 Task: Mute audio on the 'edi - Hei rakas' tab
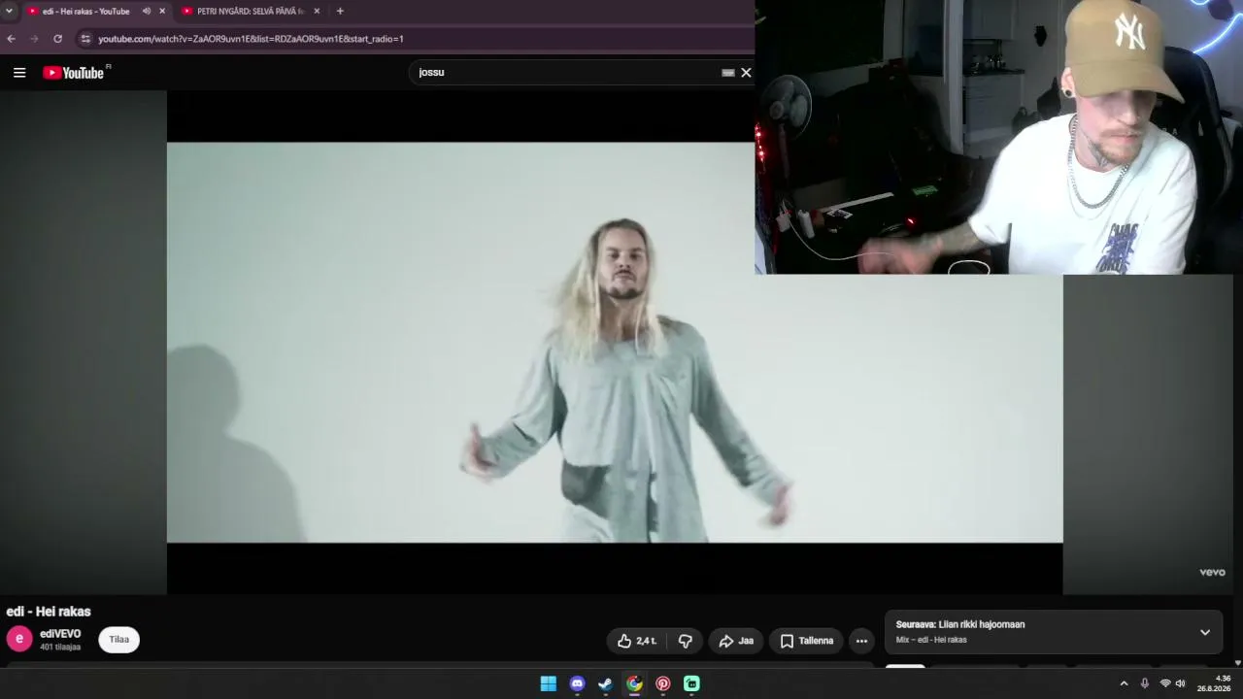[147, 12]
